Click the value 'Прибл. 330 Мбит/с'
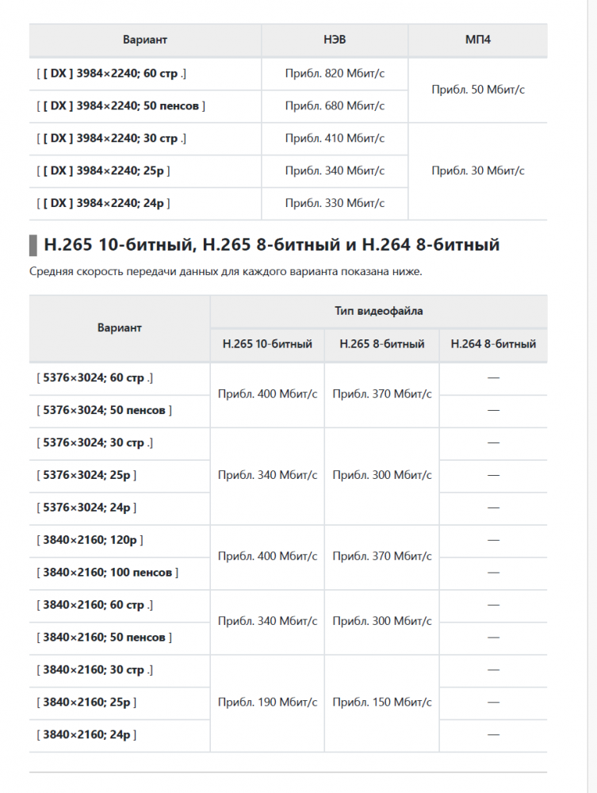This screenshot has height=793, width=597. (335, 203)
